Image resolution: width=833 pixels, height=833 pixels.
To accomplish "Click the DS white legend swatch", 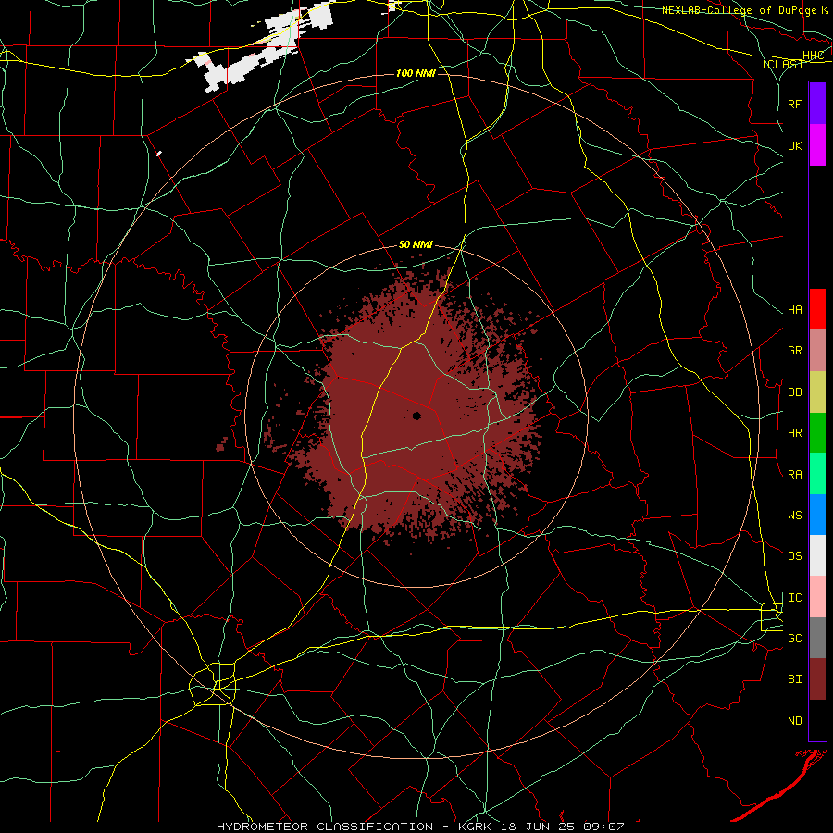I will pos(817,555).
